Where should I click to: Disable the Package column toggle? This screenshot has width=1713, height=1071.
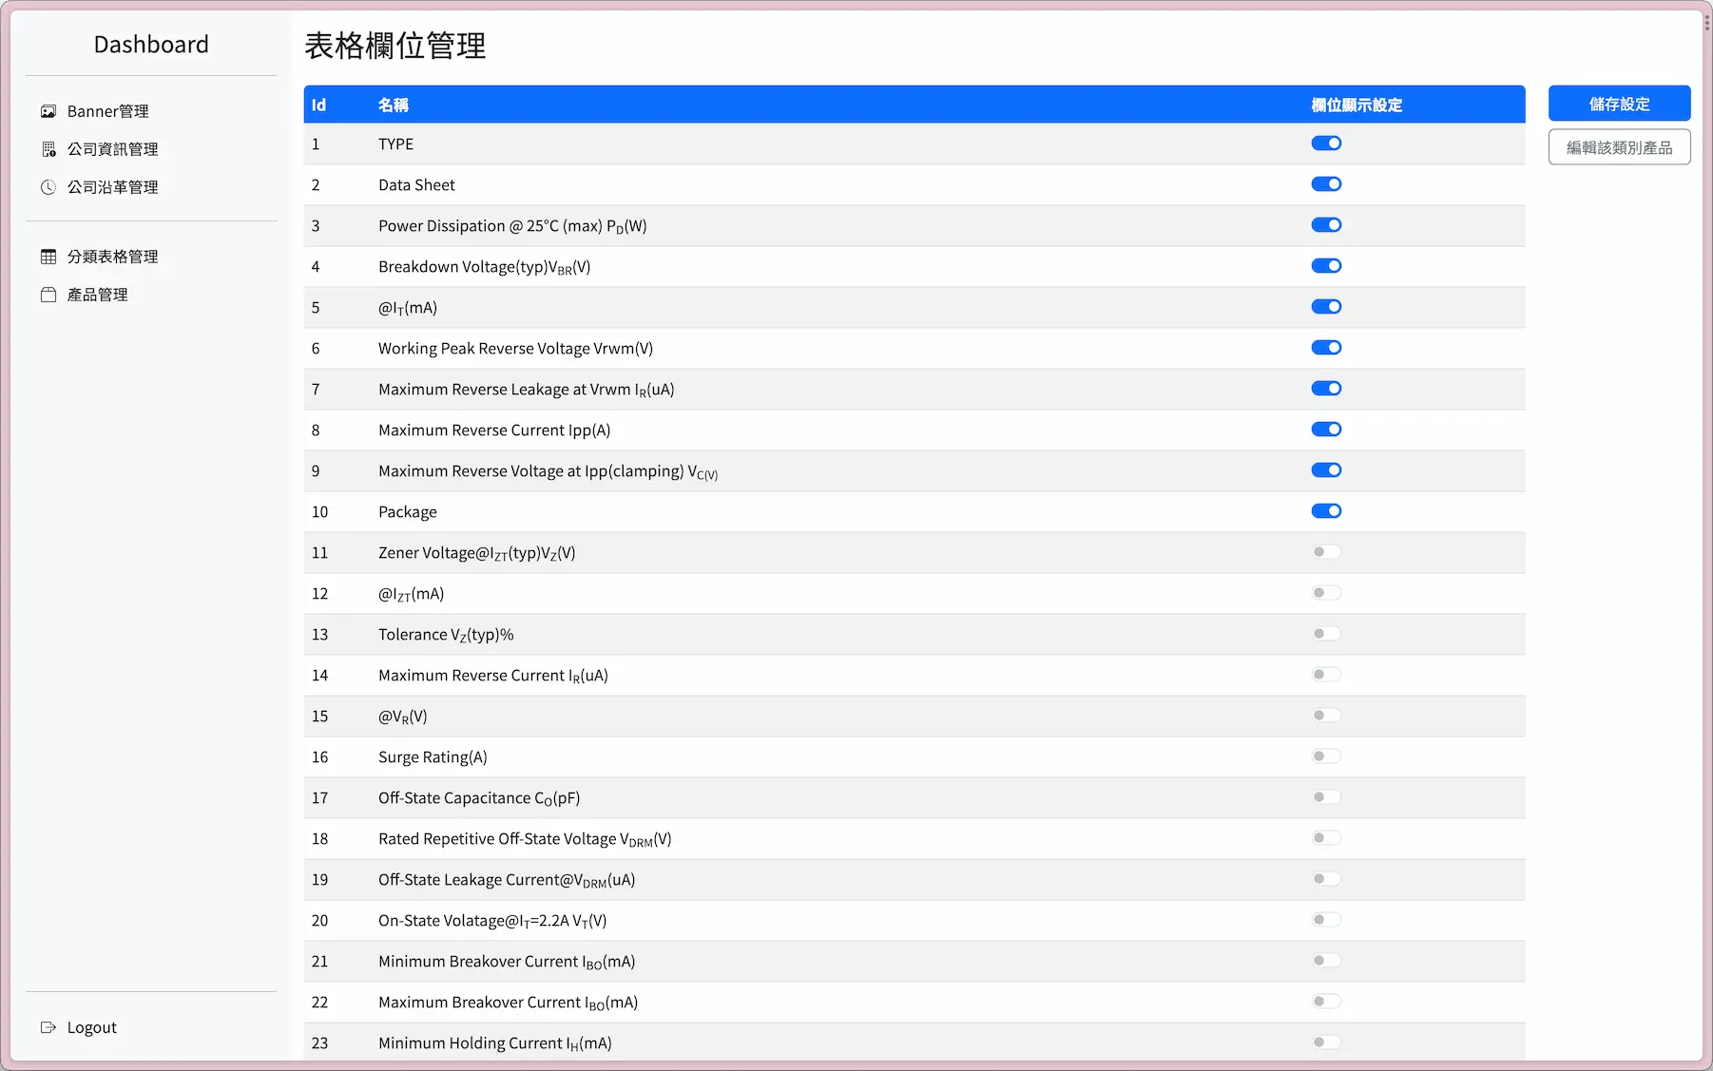pos(1326,511)
